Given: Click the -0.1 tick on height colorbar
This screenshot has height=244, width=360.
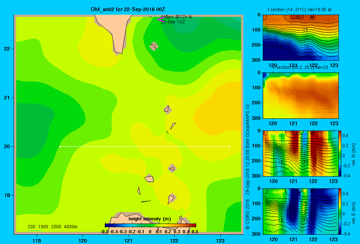Looking at the screenshot, I should point(140,232).
